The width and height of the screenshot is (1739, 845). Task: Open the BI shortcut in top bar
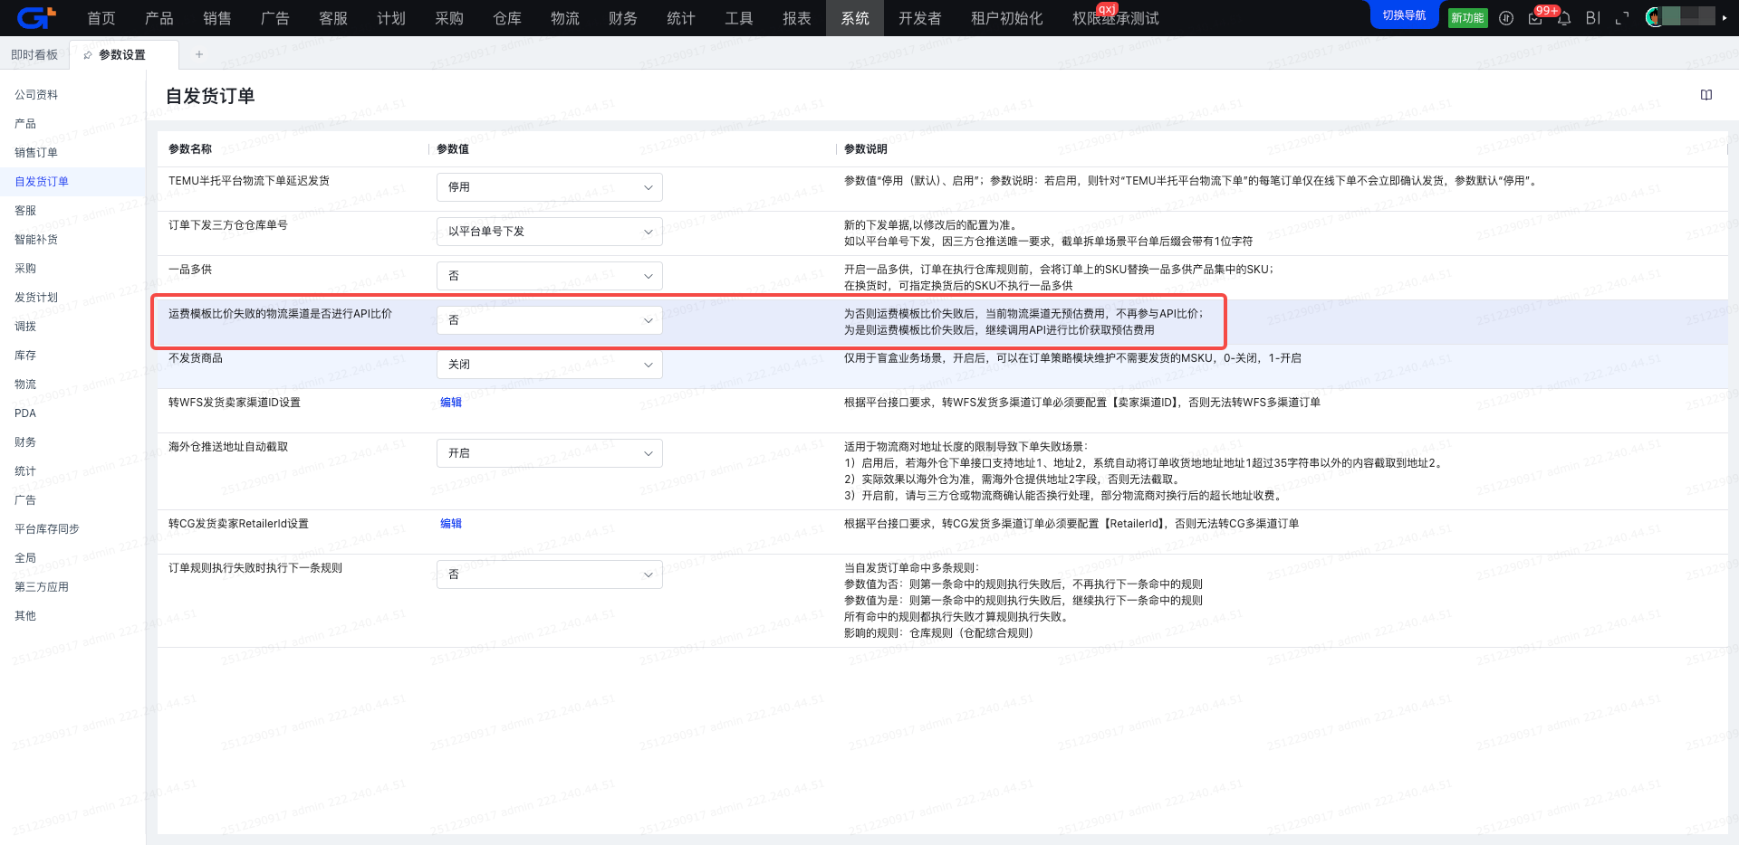click(1593, 18)
